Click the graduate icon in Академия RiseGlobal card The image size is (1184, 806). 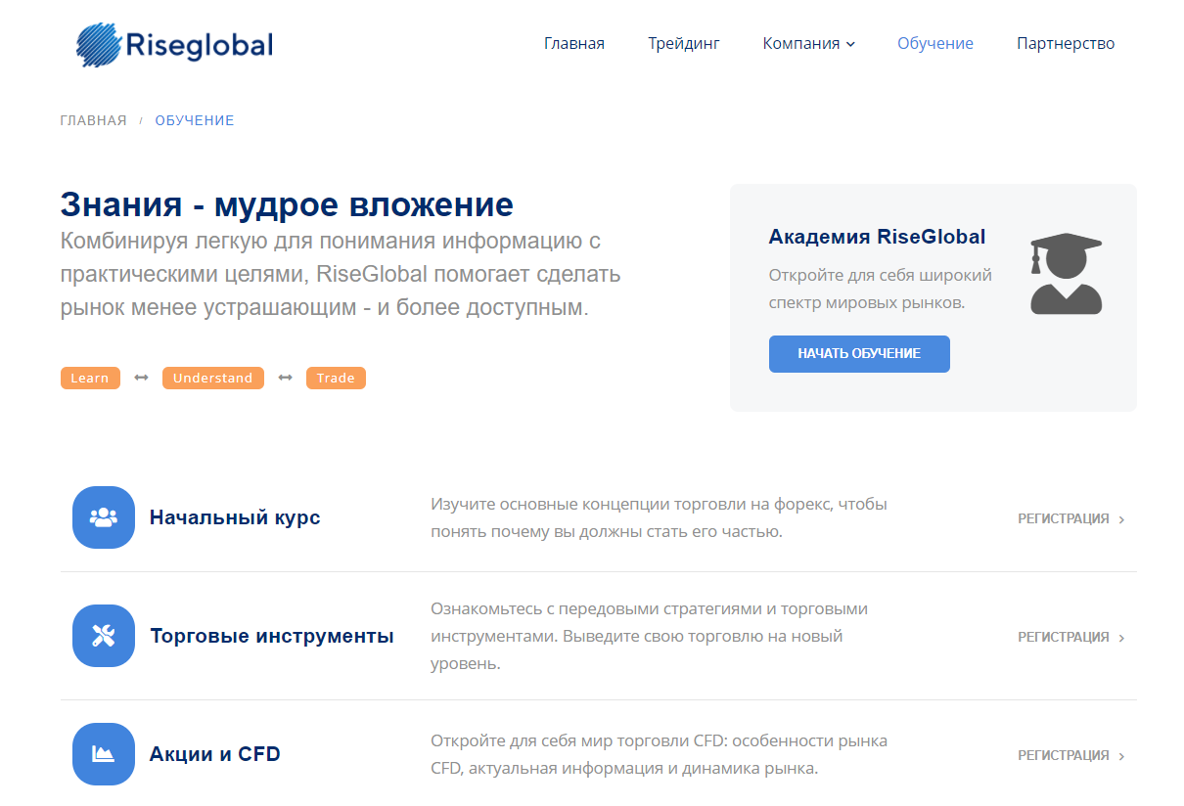(x=1067, y=274)
